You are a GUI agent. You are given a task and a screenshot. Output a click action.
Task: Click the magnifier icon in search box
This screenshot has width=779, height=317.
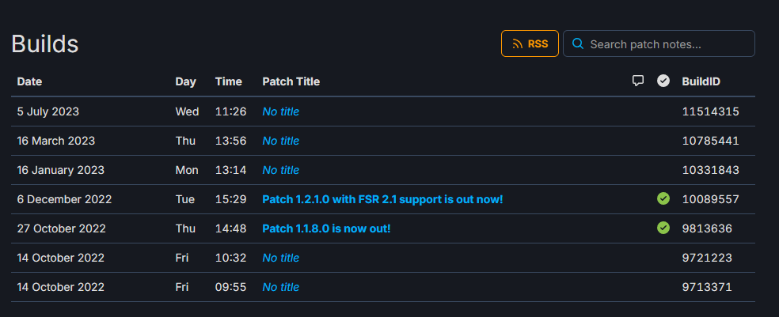click(x=578, y=44)
